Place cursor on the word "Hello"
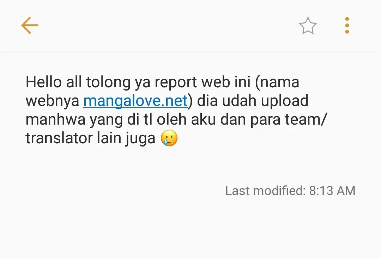 coord(44,82)
